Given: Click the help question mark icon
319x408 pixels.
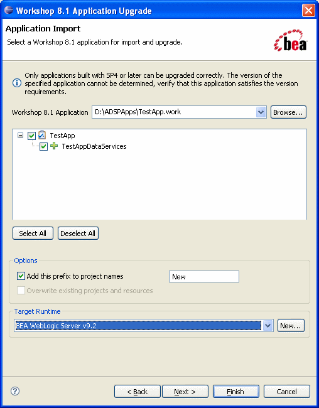Looking at the screenshot, I should (x=15, y=391).
